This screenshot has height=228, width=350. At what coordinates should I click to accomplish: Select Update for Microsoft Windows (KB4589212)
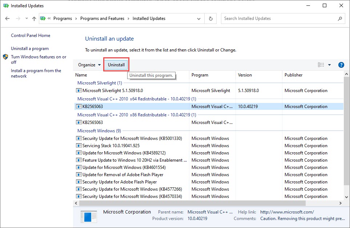(x=209, y=153)
